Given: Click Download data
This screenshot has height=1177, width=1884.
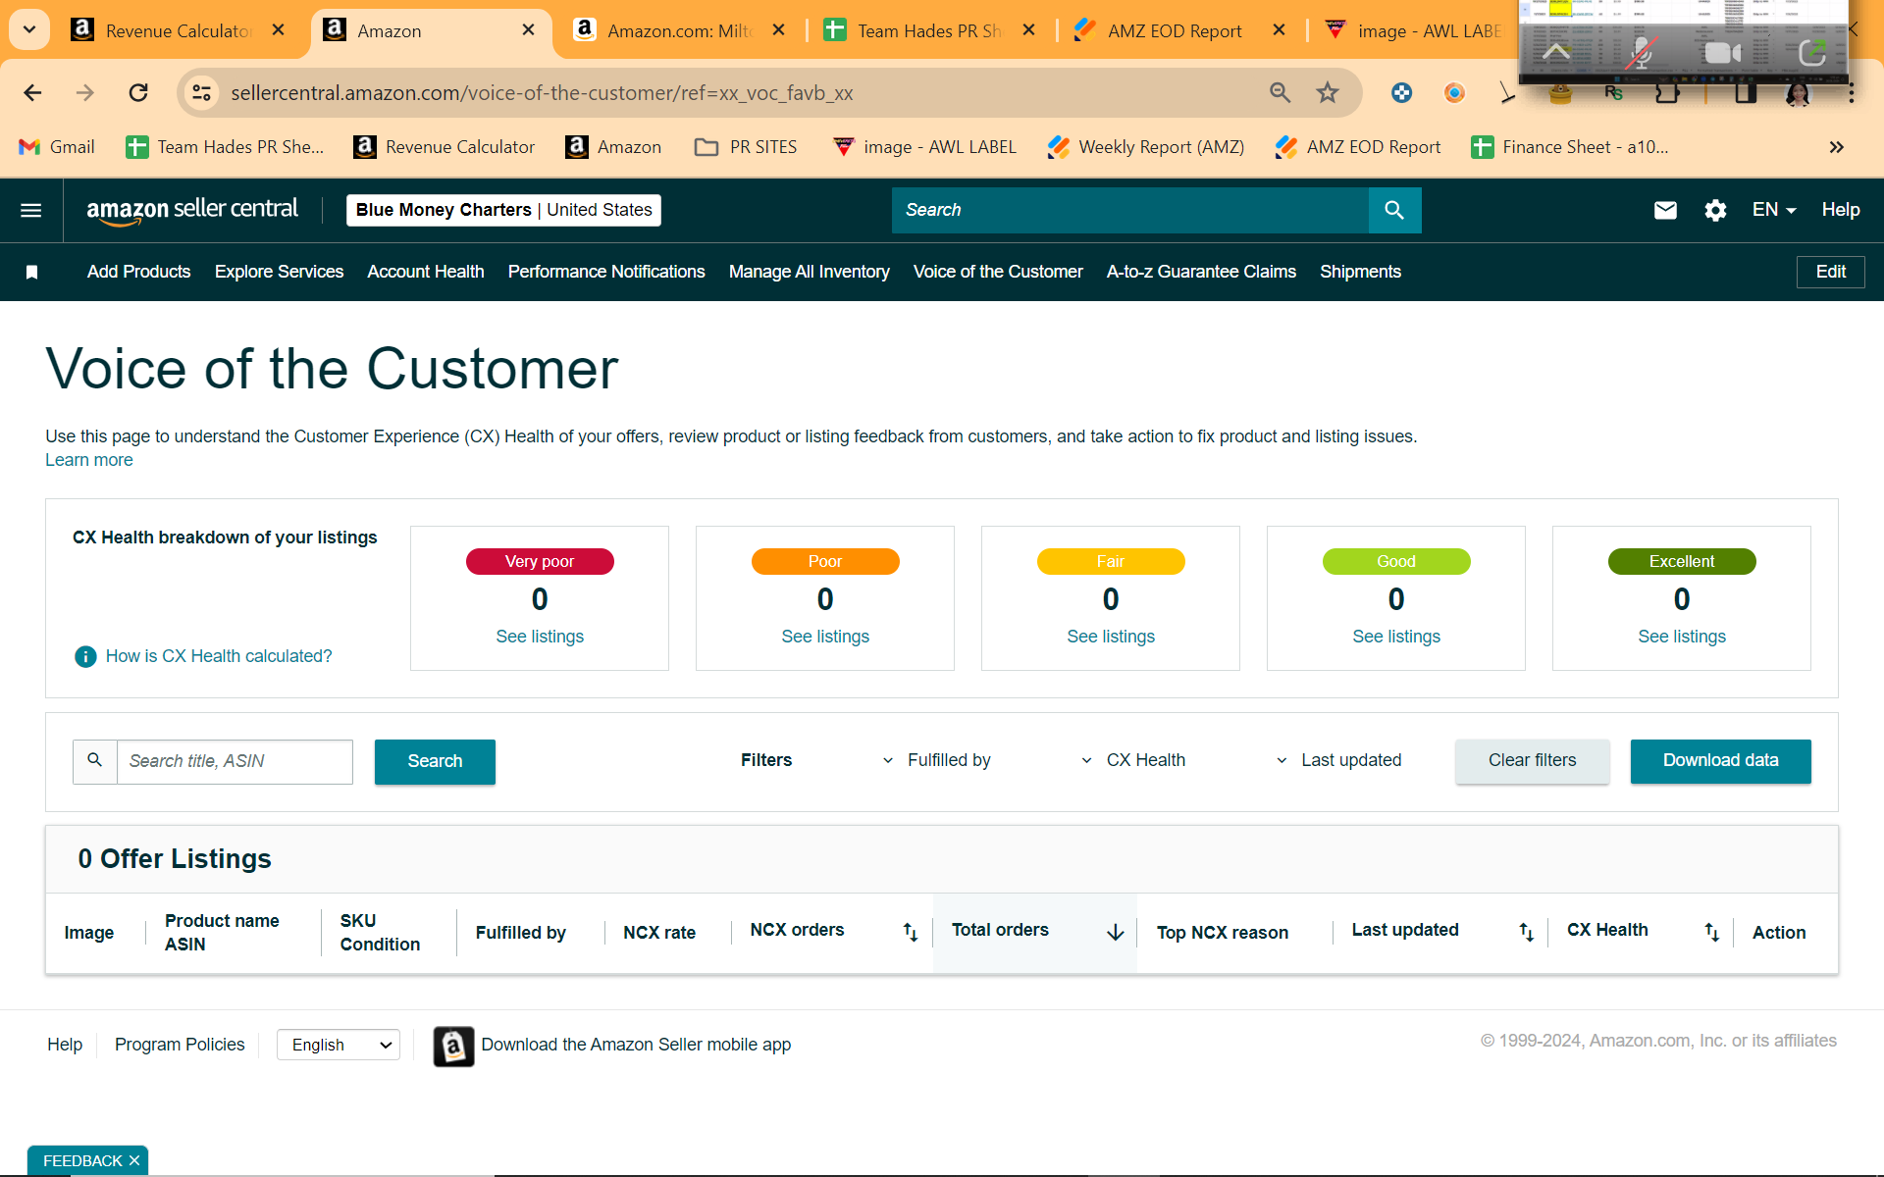Looking at the screenshot, I should [1721, 761].
